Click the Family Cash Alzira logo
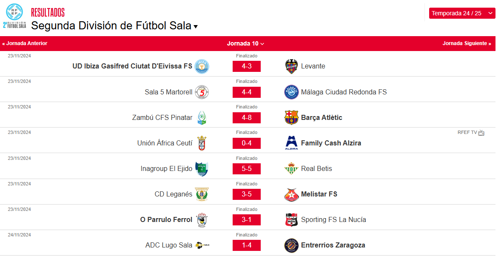The width and height of the screenshot is (504, 256). coord(291,143)
